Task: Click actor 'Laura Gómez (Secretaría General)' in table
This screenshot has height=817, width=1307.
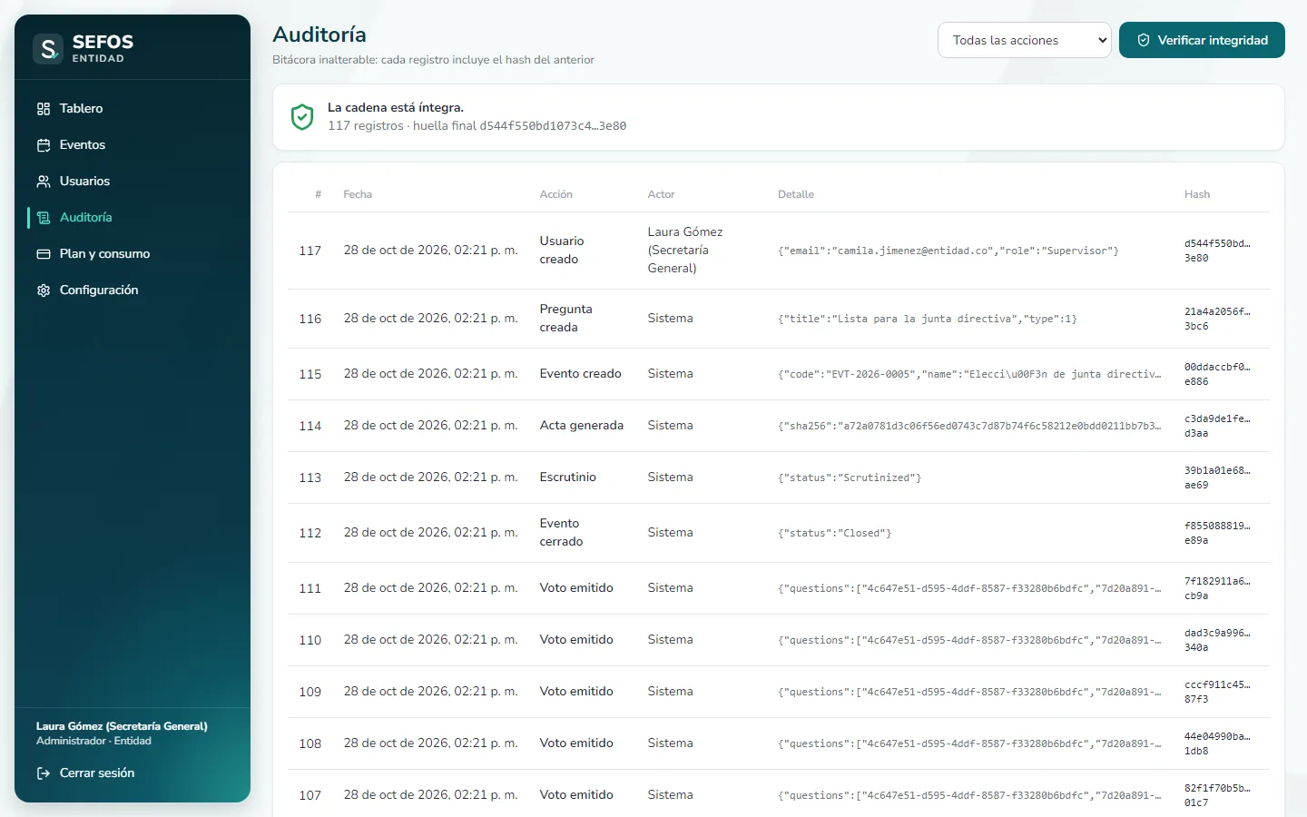Action: tap(685, 250)
